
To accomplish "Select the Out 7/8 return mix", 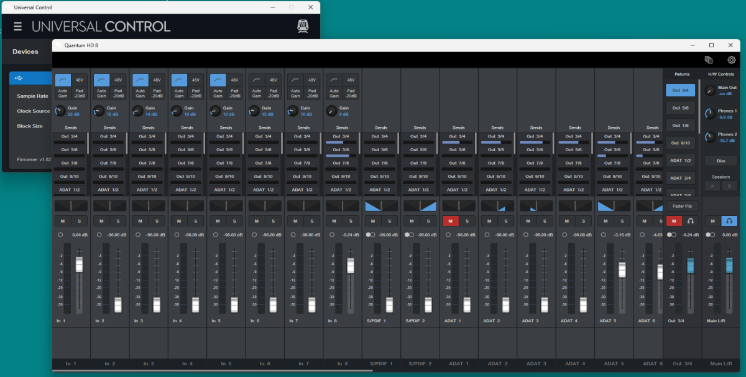I will click(x=681, y=125).
